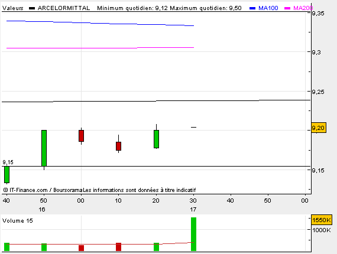Click the ARCELORMITTAL legend label
This screenshot has height=254, width=337.
tap(64, 8)
